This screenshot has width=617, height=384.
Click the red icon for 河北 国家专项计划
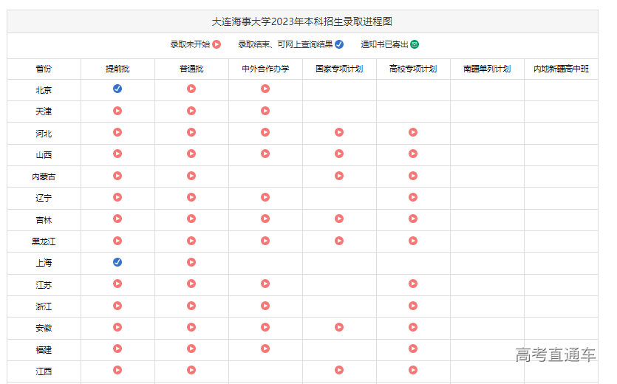tap(339, 132)
